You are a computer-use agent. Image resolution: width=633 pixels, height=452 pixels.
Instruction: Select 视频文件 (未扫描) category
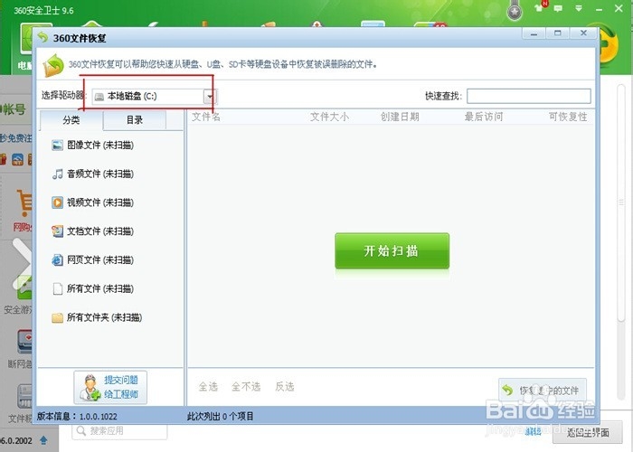[x=92, y=202]
